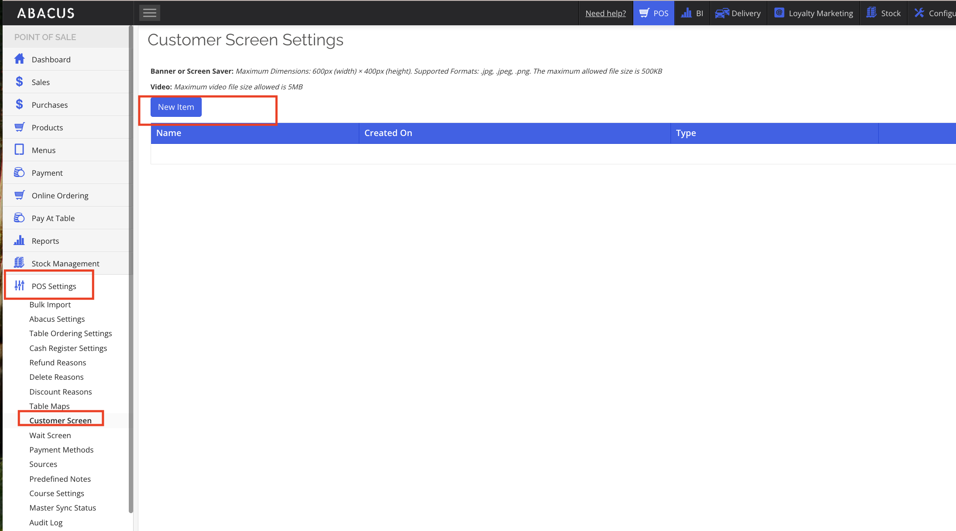Click the Dashboard home icon
The height and width of the screenshot is (531, 956).
coord(19,59)
